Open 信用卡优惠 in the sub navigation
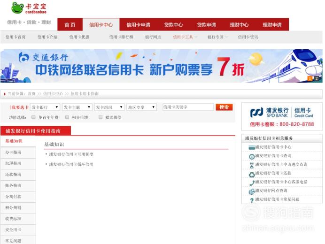The width and height of the screenshot is (325, 244). (79, 37)
